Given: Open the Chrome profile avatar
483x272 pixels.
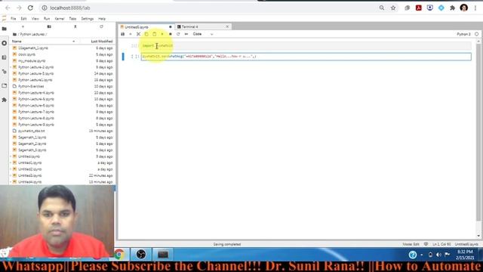Looking at the screenshot, I should pyautogui.click(x=463, y=8).
